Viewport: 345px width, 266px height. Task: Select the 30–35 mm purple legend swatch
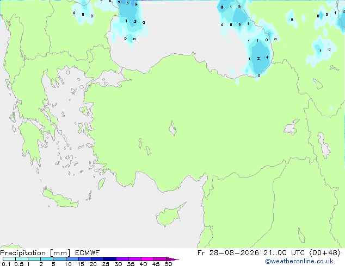pyautogui.click(x=122, y=259)
